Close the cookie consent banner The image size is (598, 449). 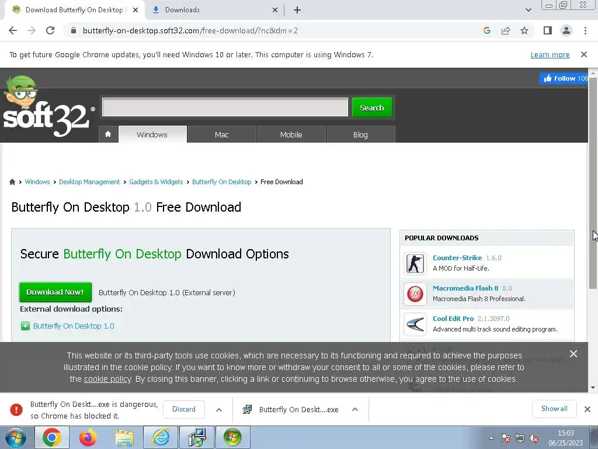573,354
